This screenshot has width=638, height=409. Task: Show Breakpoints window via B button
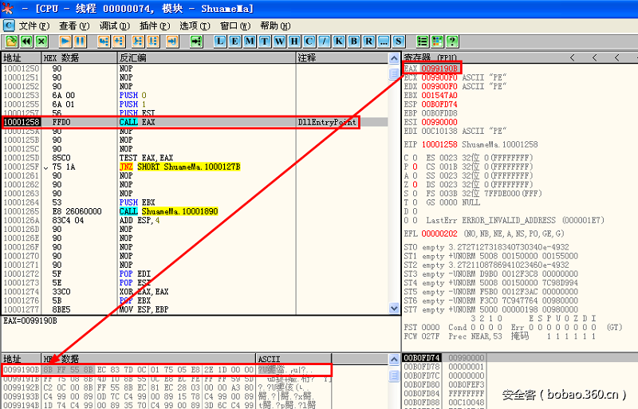tap(355, 41)
